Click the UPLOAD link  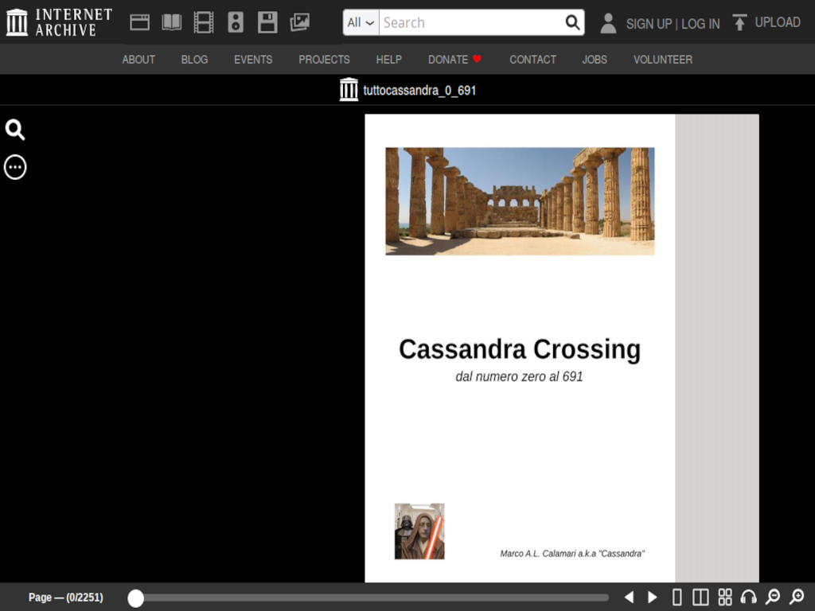click(778, 22)
